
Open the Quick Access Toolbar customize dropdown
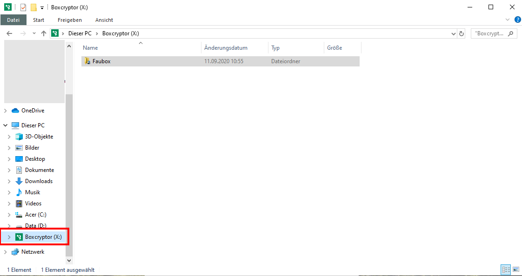[x=42, y=7]
